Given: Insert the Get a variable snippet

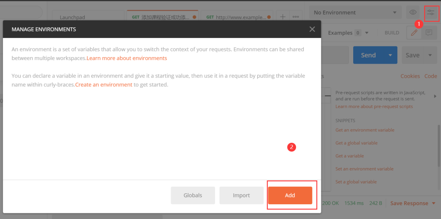Looking at the screenshot, I should (350, 156).
